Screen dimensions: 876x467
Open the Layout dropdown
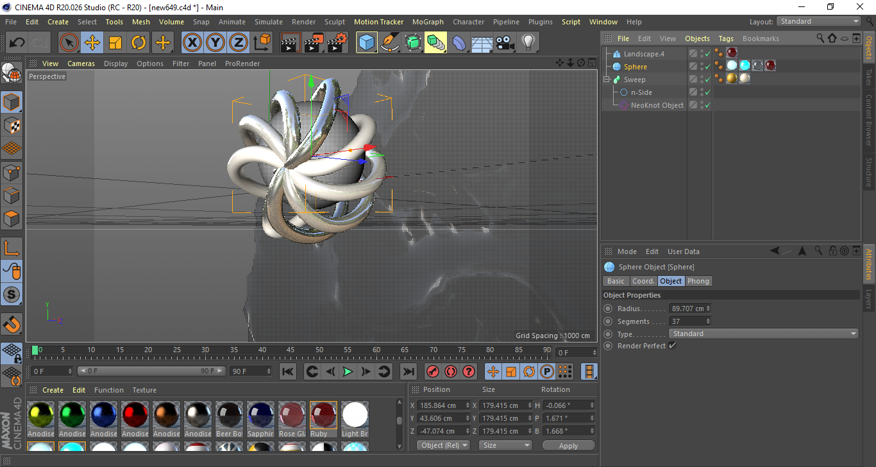pos(819,21)
